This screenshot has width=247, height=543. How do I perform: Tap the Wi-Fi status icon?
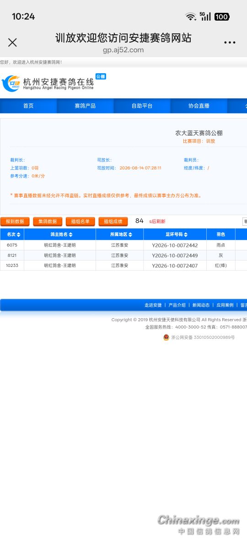(191, 16)
